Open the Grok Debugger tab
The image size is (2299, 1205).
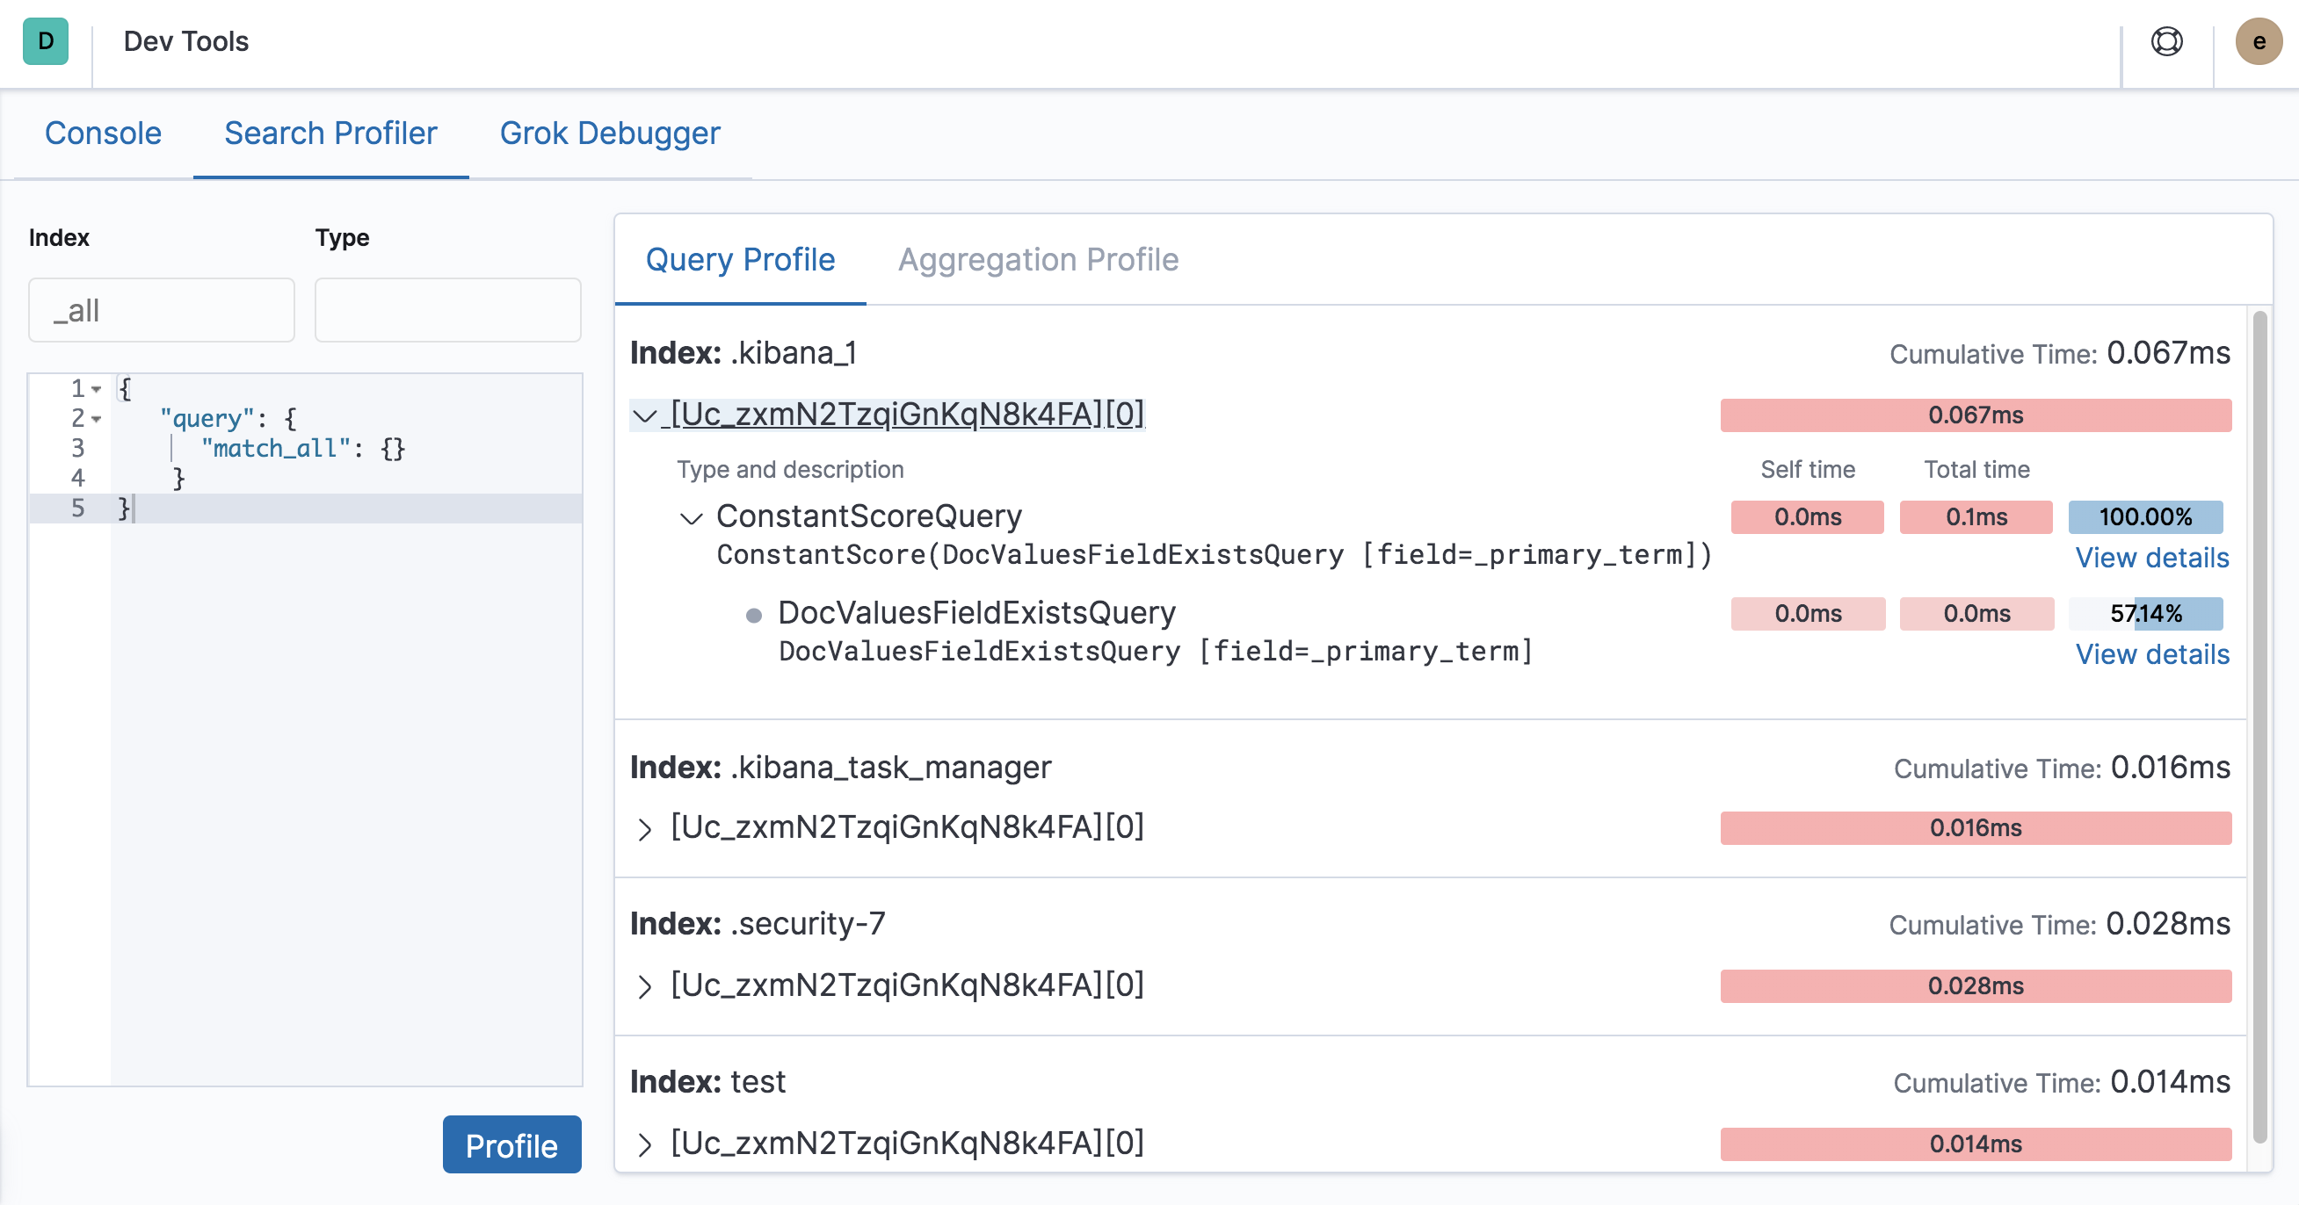click(x=610, y=133)
